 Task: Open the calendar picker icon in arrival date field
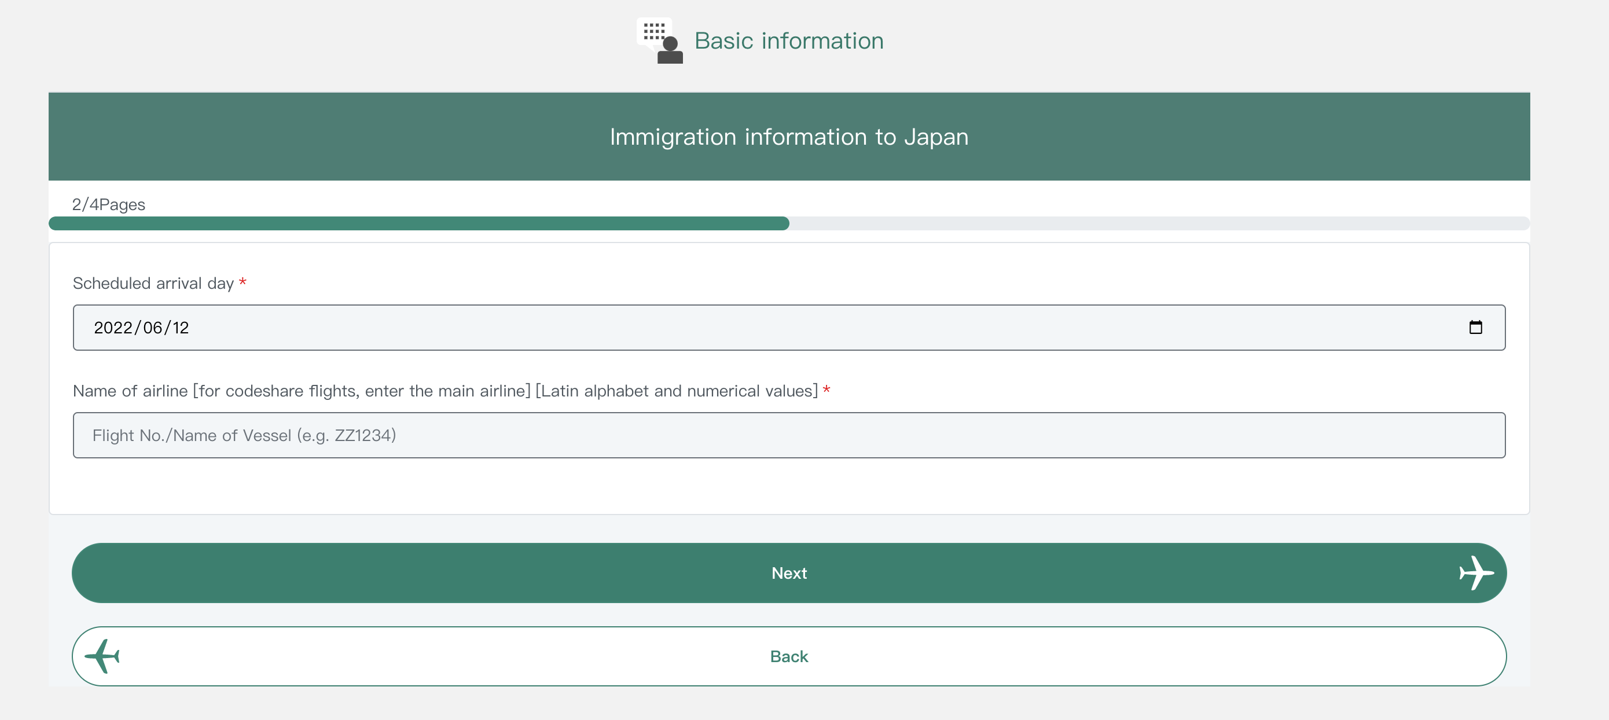[1475, 327]
